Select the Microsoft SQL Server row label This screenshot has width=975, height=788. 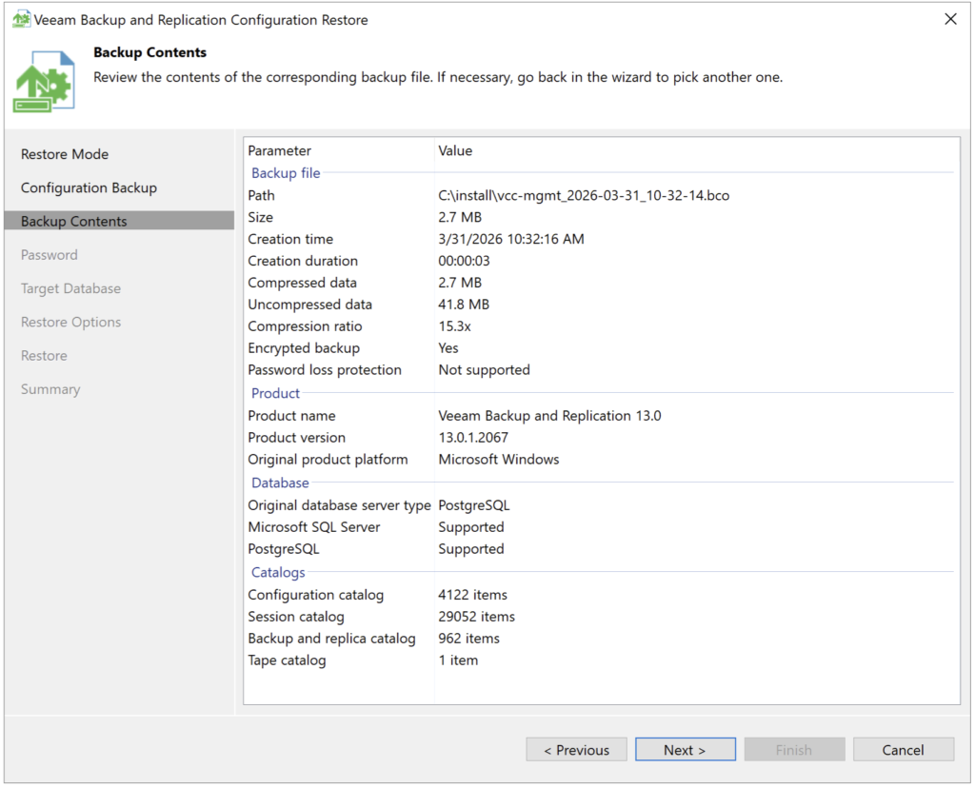pos(314,527)
